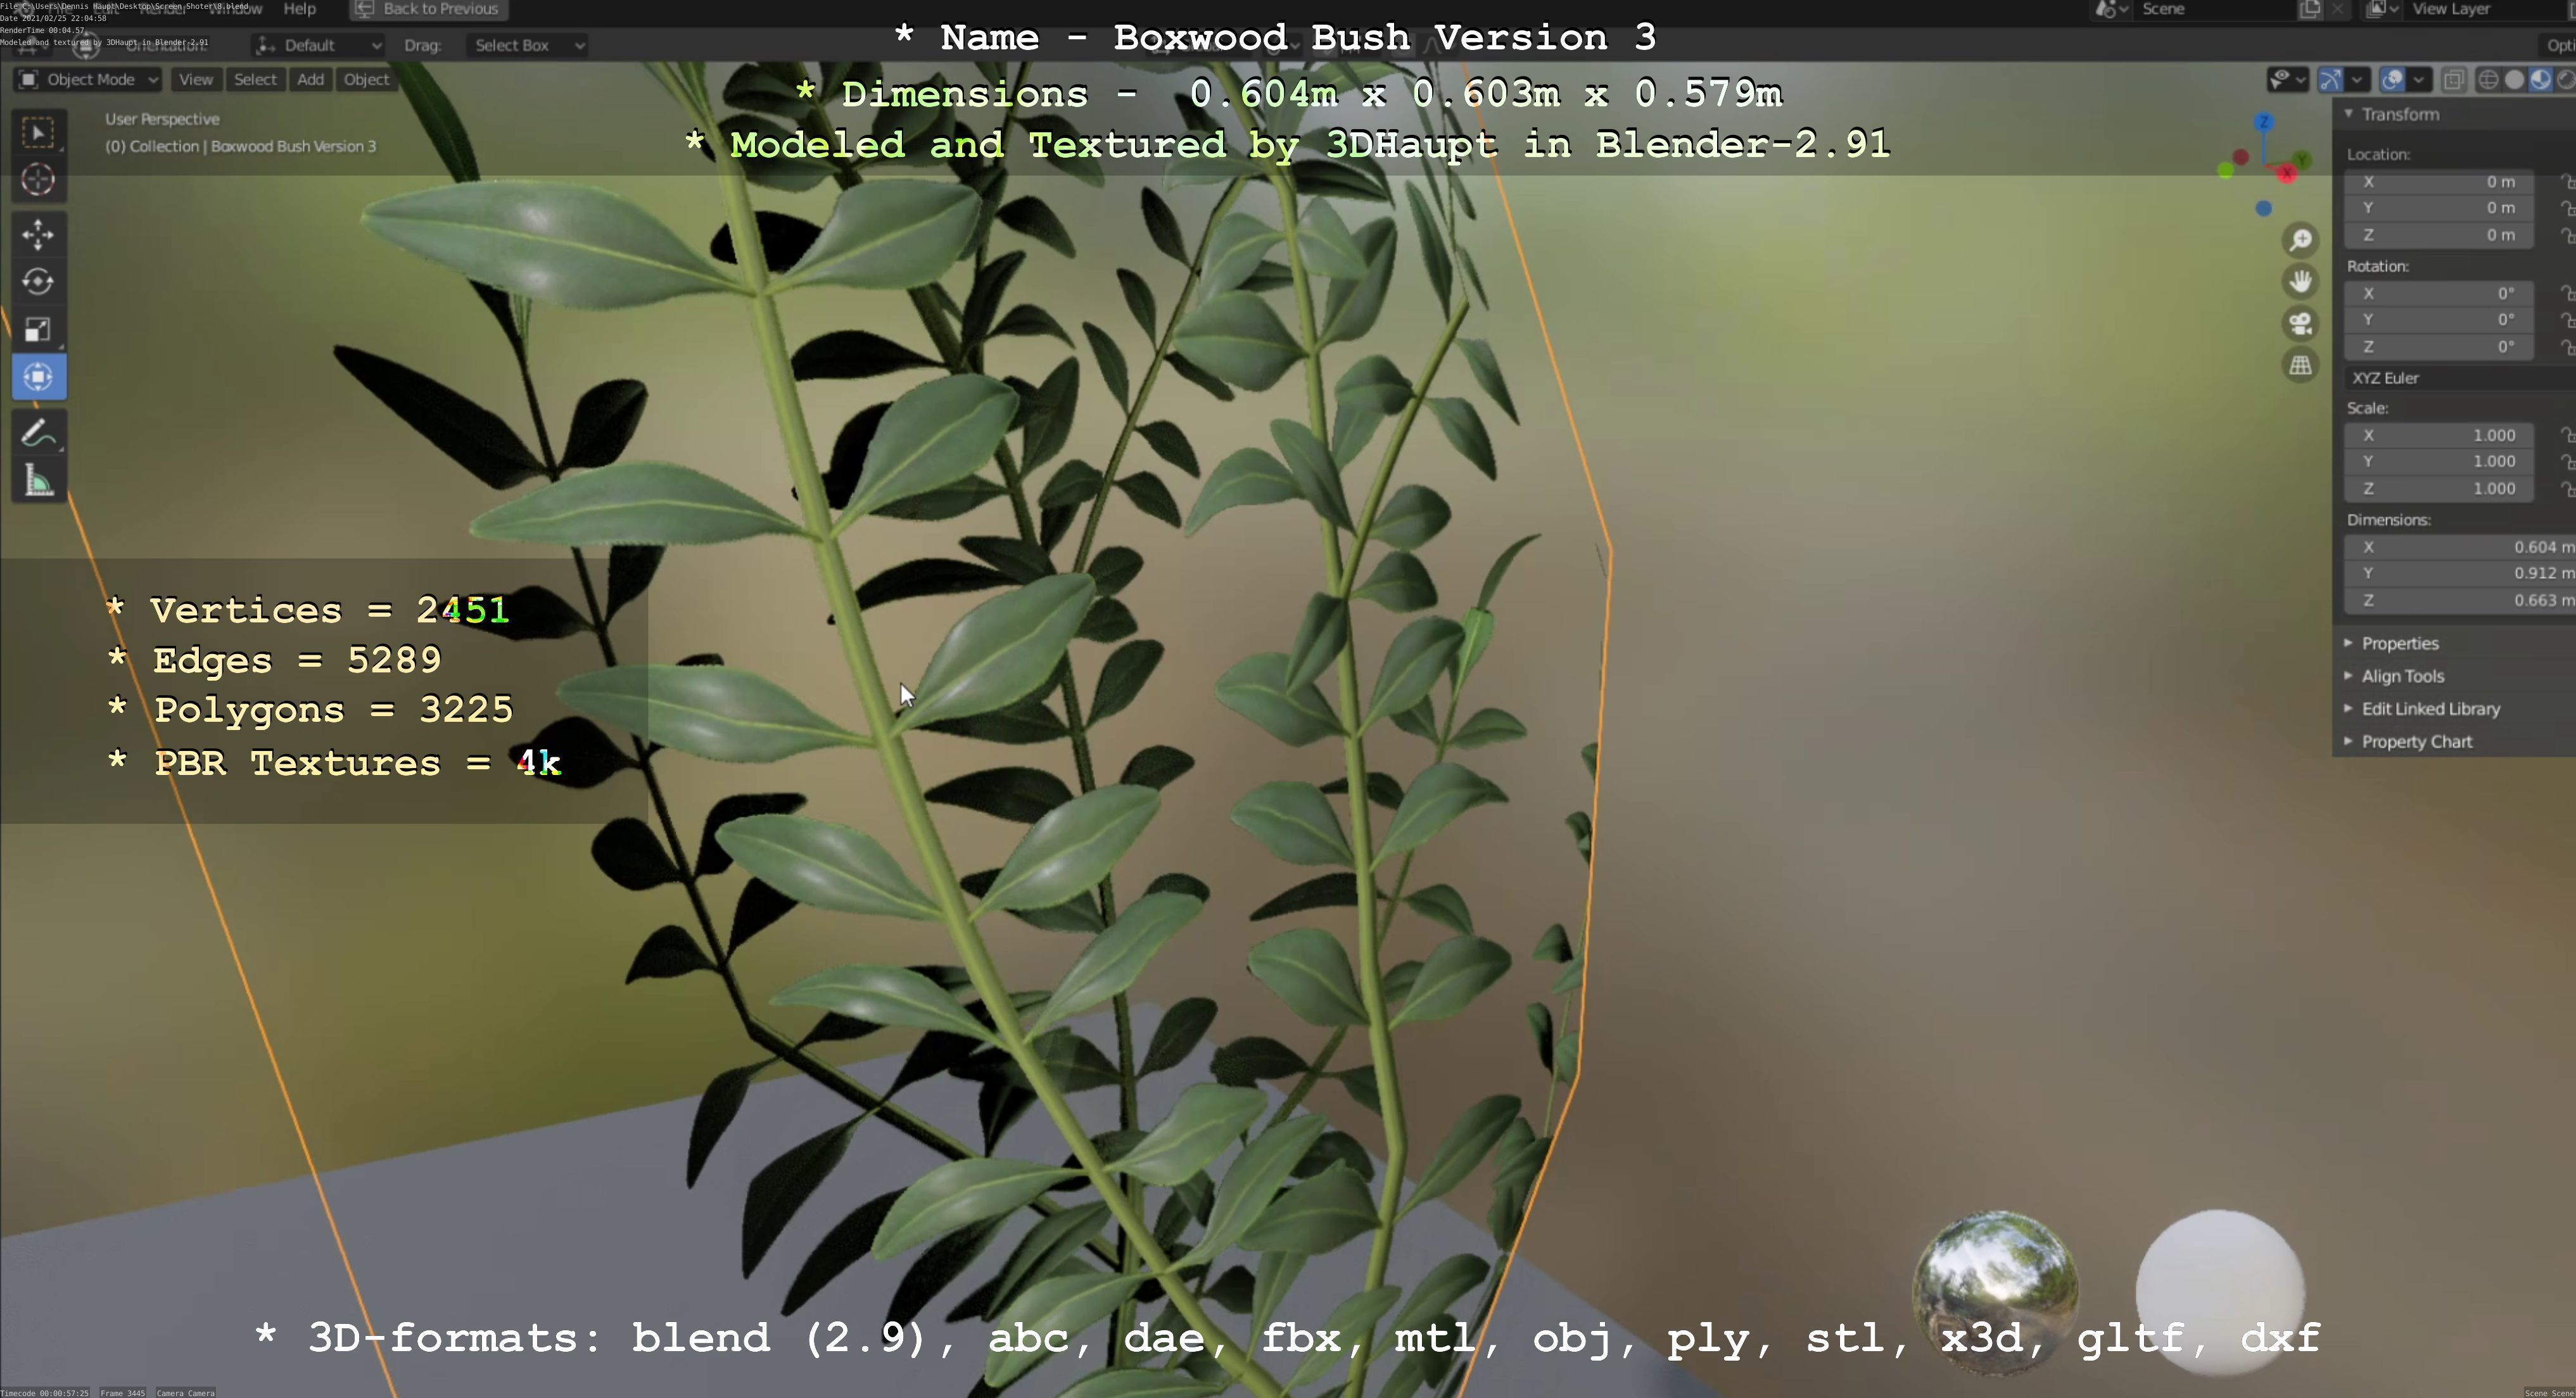Switch to Solid shading
The image size is (2576, 1398).
point(2514,80)
